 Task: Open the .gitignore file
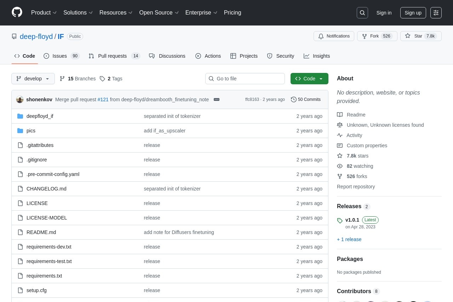[x=37, y=160]
